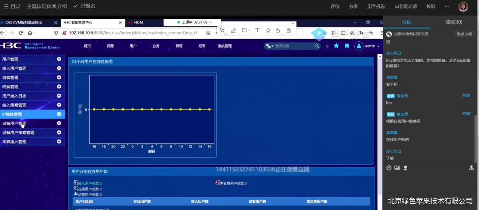Click the 投诉 link
479x210 pixels.
(431, 6)
